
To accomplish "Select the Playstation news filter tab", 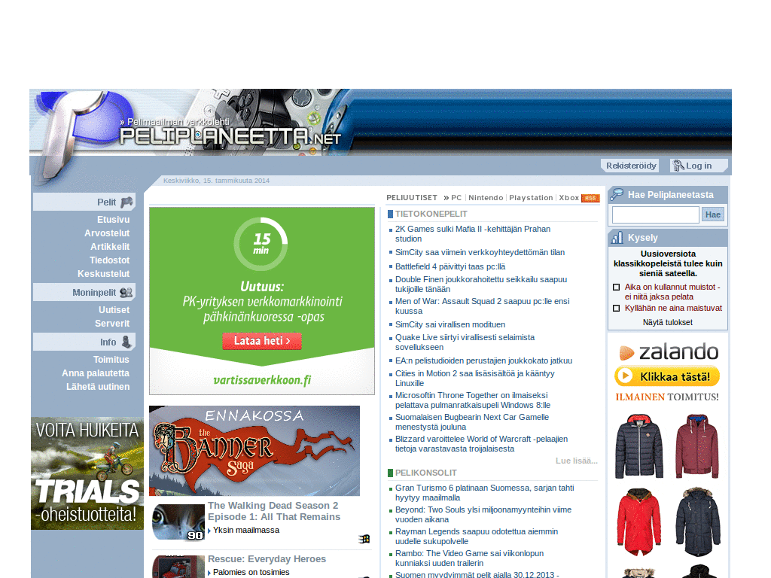I will (x=531, y=198).
